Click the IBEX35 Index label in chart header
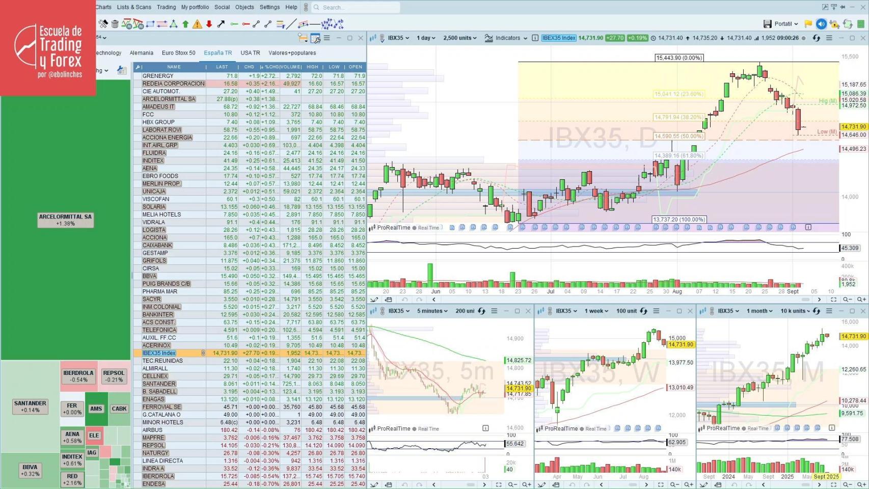869x489 pixels. pyautogui.click(x=559, y=38)
